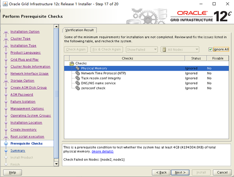Viewport: 234px width, 177px height.
Task: Open Create ASM Disk Group step
Action: pos(28,88)
